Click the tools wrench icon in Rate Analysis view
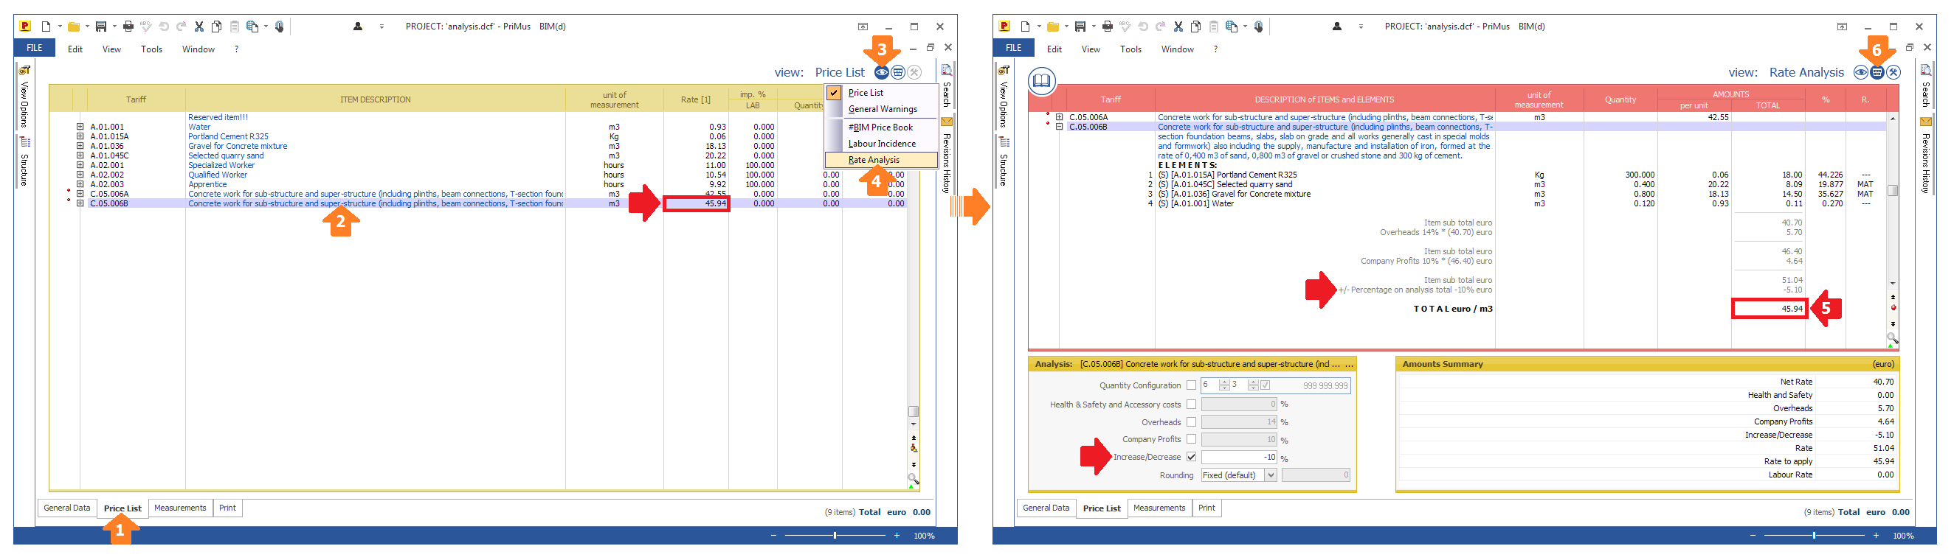1954x560 pixels. [x=1894, y=73]
